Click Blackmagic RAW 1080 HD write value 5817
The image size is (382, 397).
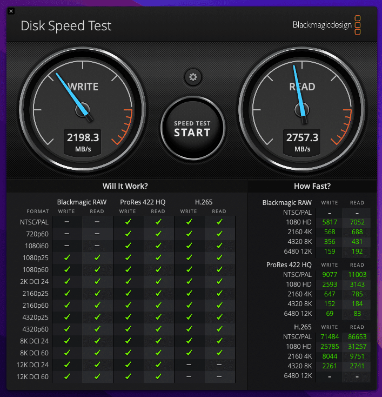pos(330,222)
